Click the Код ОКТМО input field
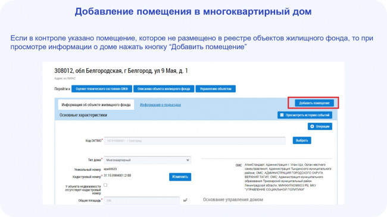The height and width of the screenshot is (217, 387). pyautogui.click(x=195, y=141)
